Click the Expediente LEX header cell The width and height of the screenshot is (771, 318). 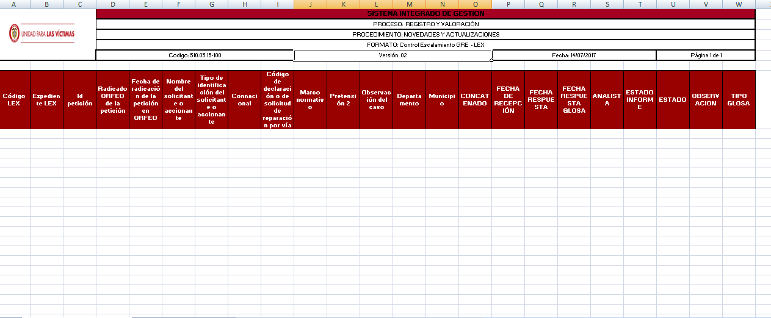point(46,99)
